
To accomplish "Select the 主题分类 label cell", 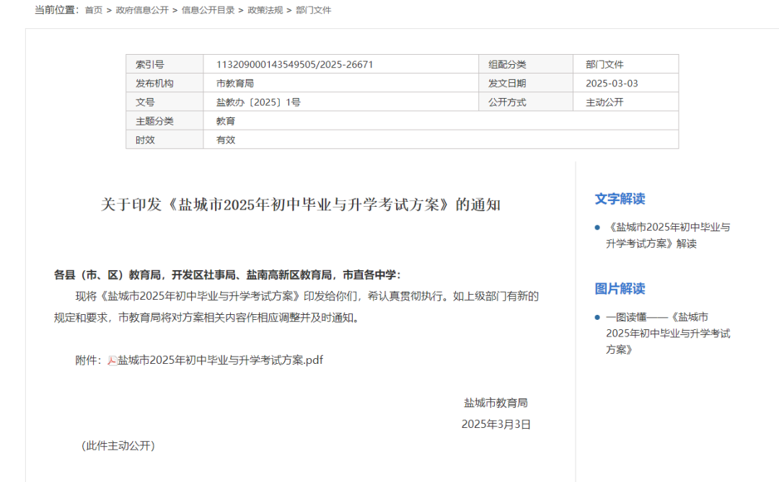I will coord(164,120).
